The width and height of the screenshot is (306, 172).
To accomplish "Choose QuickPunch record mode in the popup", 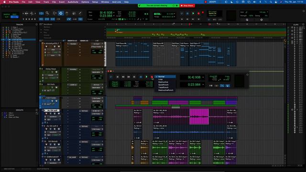I will (x=165, y=85).
